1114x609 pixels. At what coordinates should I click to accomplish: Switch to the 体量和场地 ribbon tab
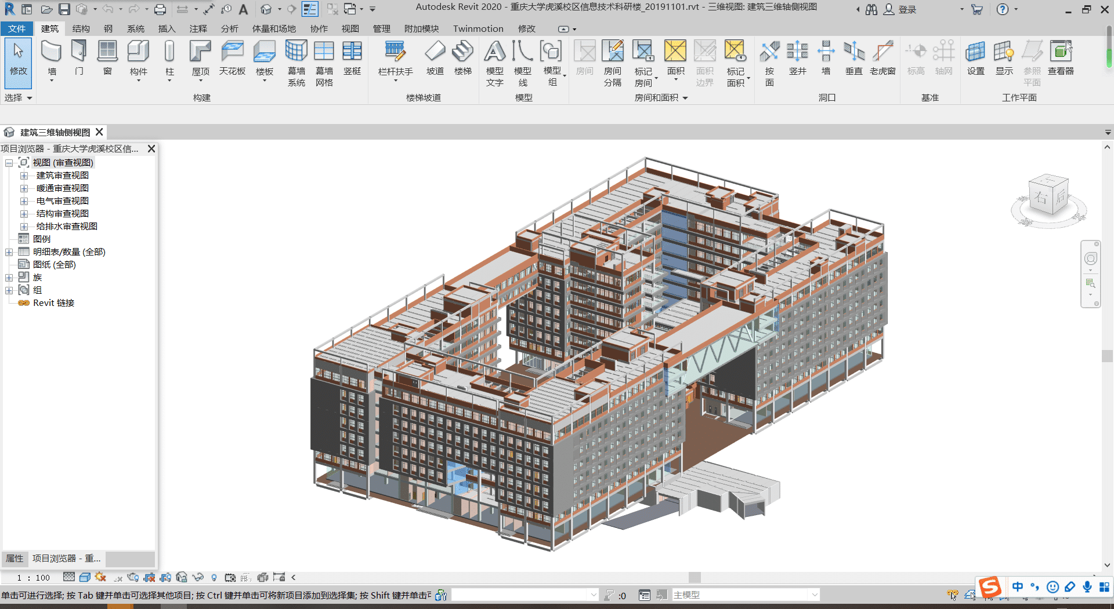[x=274, y=28]
